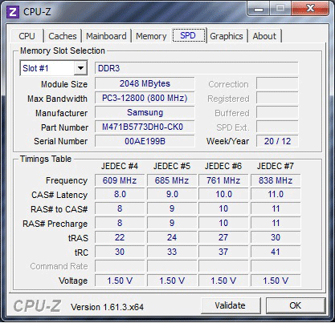Click the Part Number field M471B5773DH0-CK0

point(145,127)
